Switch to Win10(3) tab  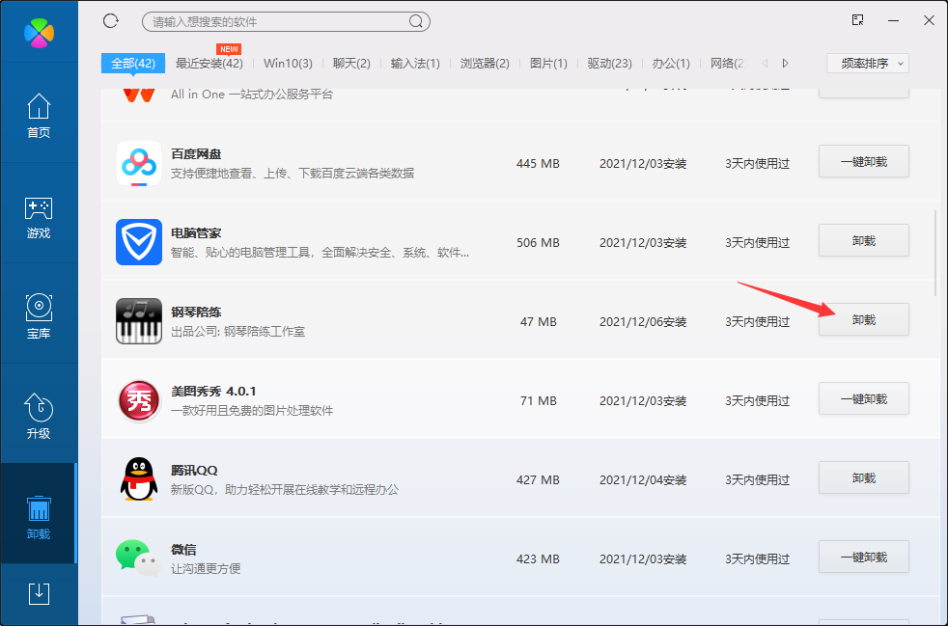pos(288,64)
